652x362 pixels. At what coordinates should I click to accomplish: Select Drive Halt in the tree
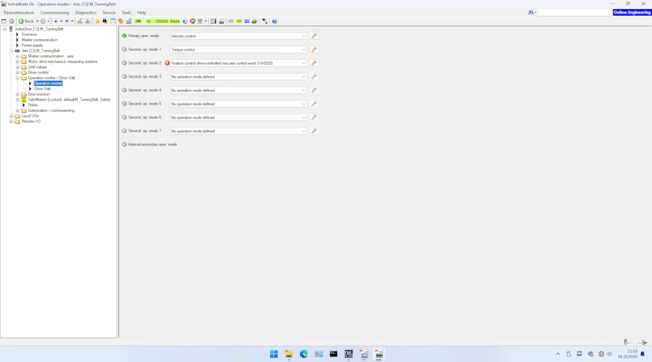[42, 89]
